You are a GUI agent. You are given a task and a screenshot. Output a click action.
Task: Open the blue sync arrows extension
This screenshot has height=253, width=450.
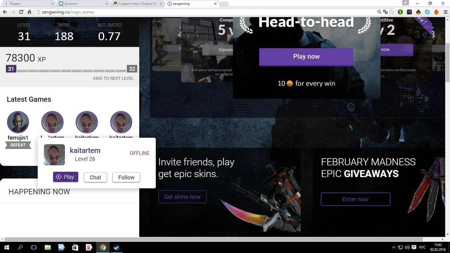pyautogui.click(x=427, y=12)
